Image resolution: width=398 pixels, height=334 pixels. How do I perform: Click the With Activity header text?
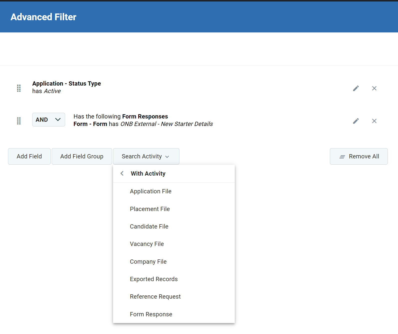pyautogui.click(x=148, y=174)
